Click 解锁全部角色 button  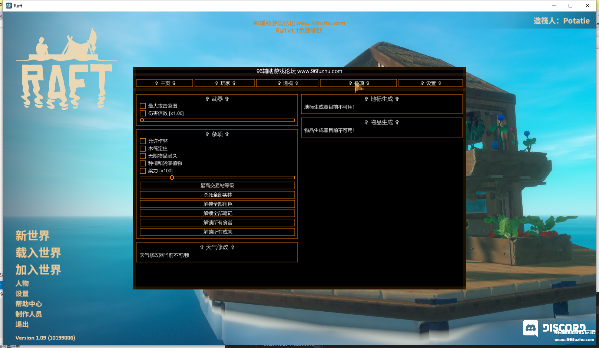coord(217,204)
